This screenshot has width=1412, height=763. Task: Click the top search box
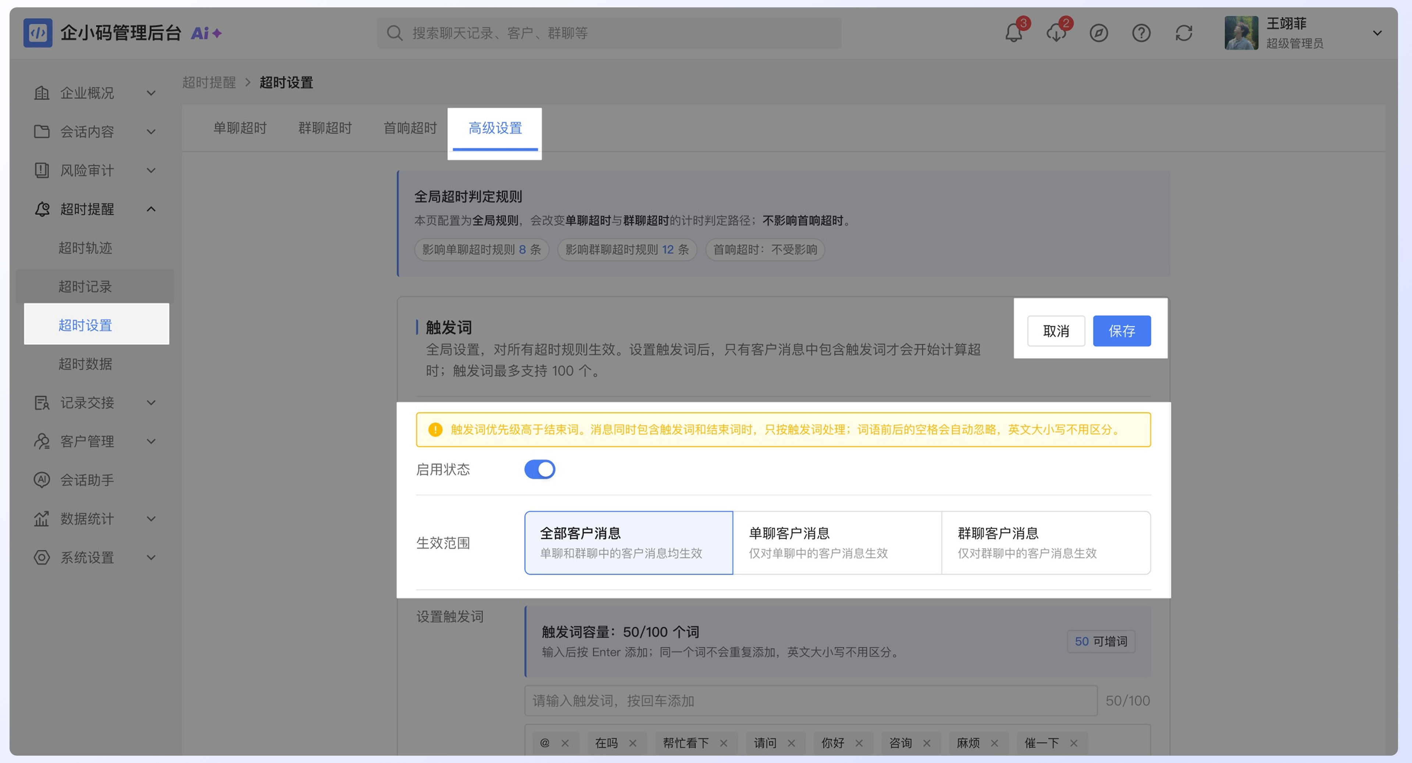tap(609, 33)
